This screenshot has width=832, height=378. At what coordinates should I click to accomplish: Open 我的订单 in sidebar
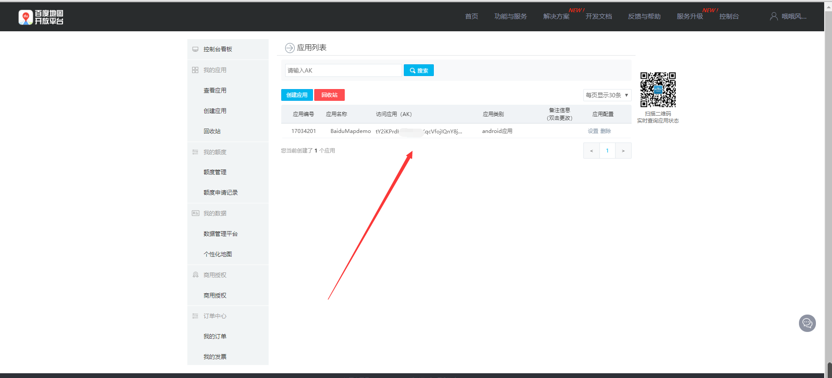coord(215,336)
